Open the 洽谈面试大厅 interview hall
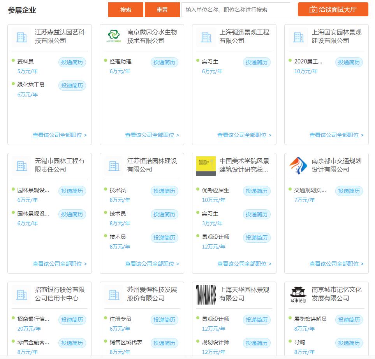 click(x=333, y=10)
